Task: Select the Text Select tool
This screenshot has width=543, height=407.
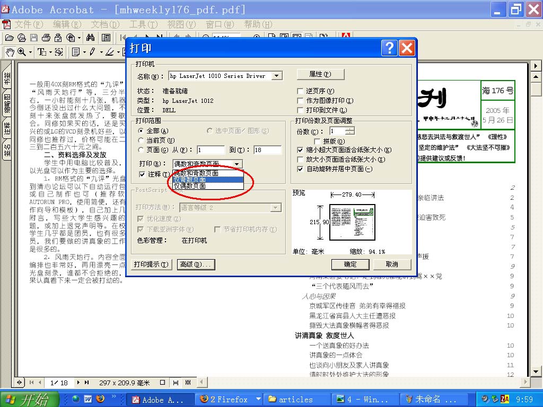Action: point(41,52)
